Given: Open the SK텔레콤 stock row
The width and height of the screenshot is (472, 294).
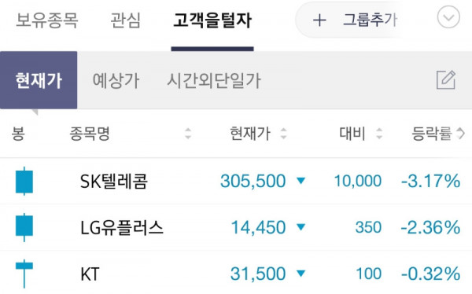Looking at the screenshot, I should [x=236, y=181].
